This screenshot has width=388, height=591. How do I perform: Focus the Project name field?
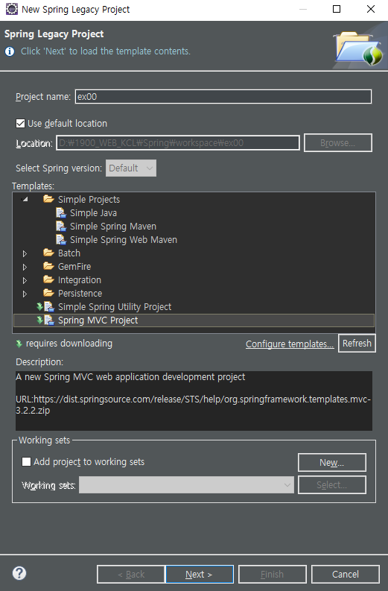(x=223, y=96)
